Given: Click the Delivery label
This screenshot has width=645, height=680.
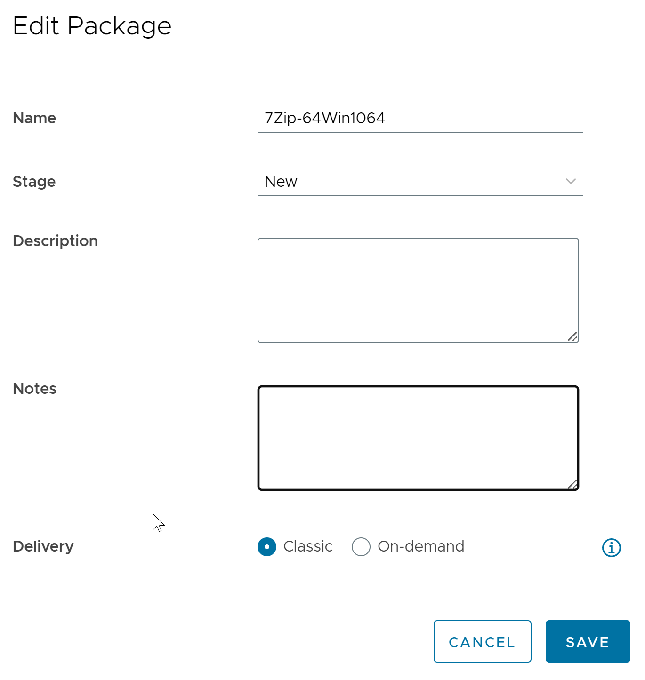Looking at the screenshot, I should click(x=43, y=546).
